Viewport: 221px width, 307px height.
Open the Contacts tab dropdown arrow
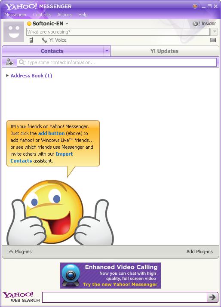(x=107, y=51)
